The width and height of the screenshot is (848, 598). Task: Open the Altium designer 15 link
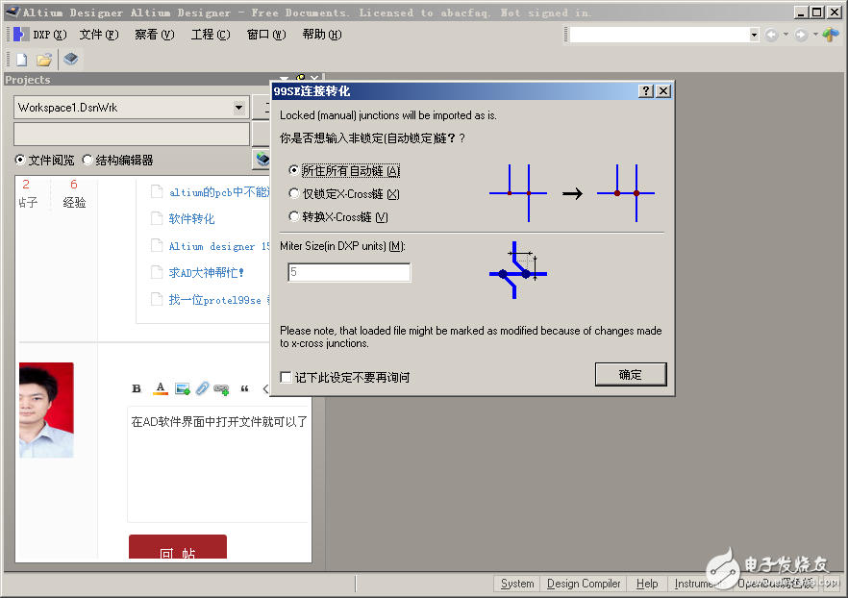click(x=218, y=246)
